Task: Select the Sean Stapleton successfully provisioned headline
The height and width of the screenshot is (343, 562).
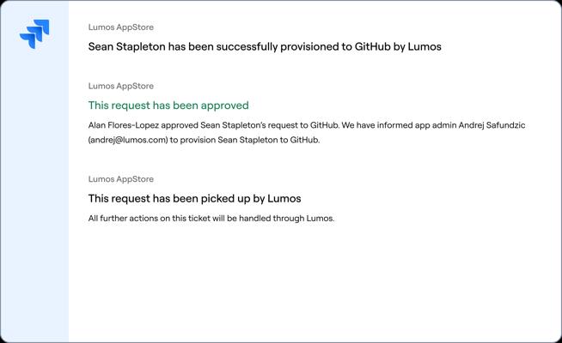Action: pos(265,46)
